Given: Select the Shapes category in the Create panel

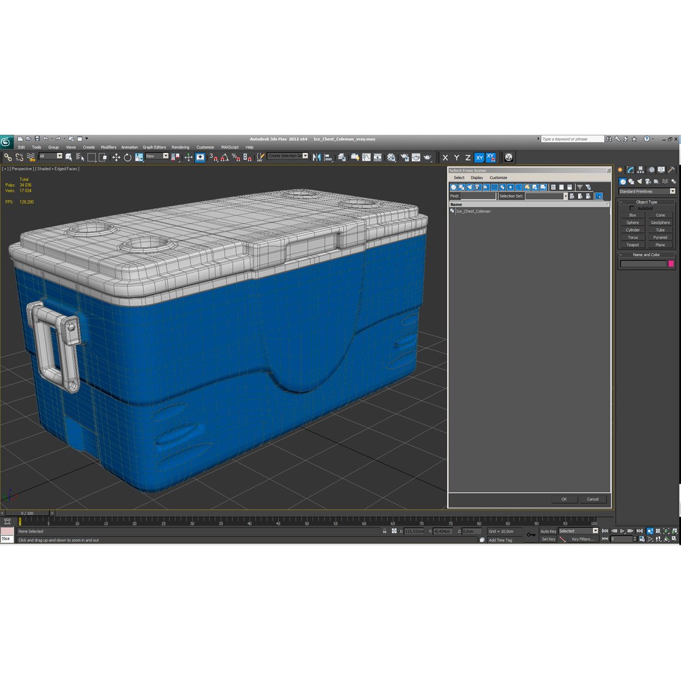Looking at the screenshot, I should (x=631, y=182).
